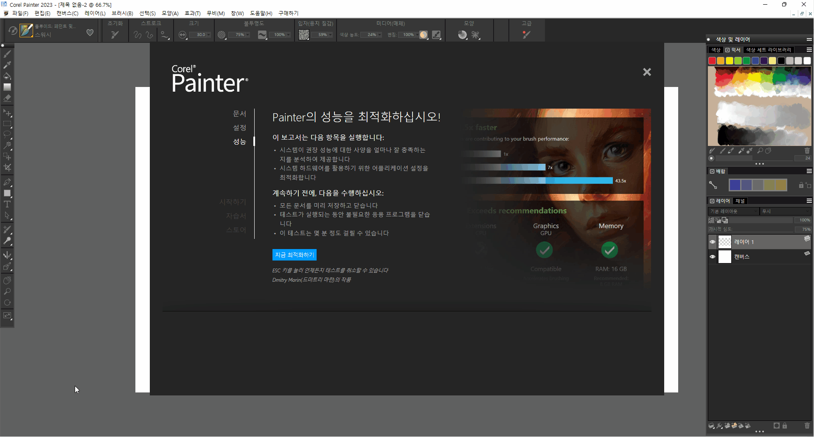Select the Text tool
Viewport: 814px width, 437px height.
pyautogui.click(x=7, y=204)
